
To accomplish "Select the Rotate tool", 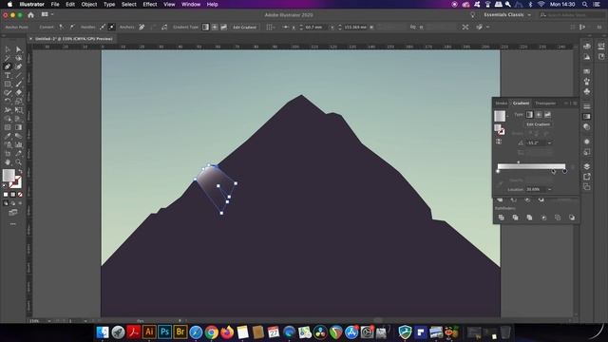I will point(8,102).
